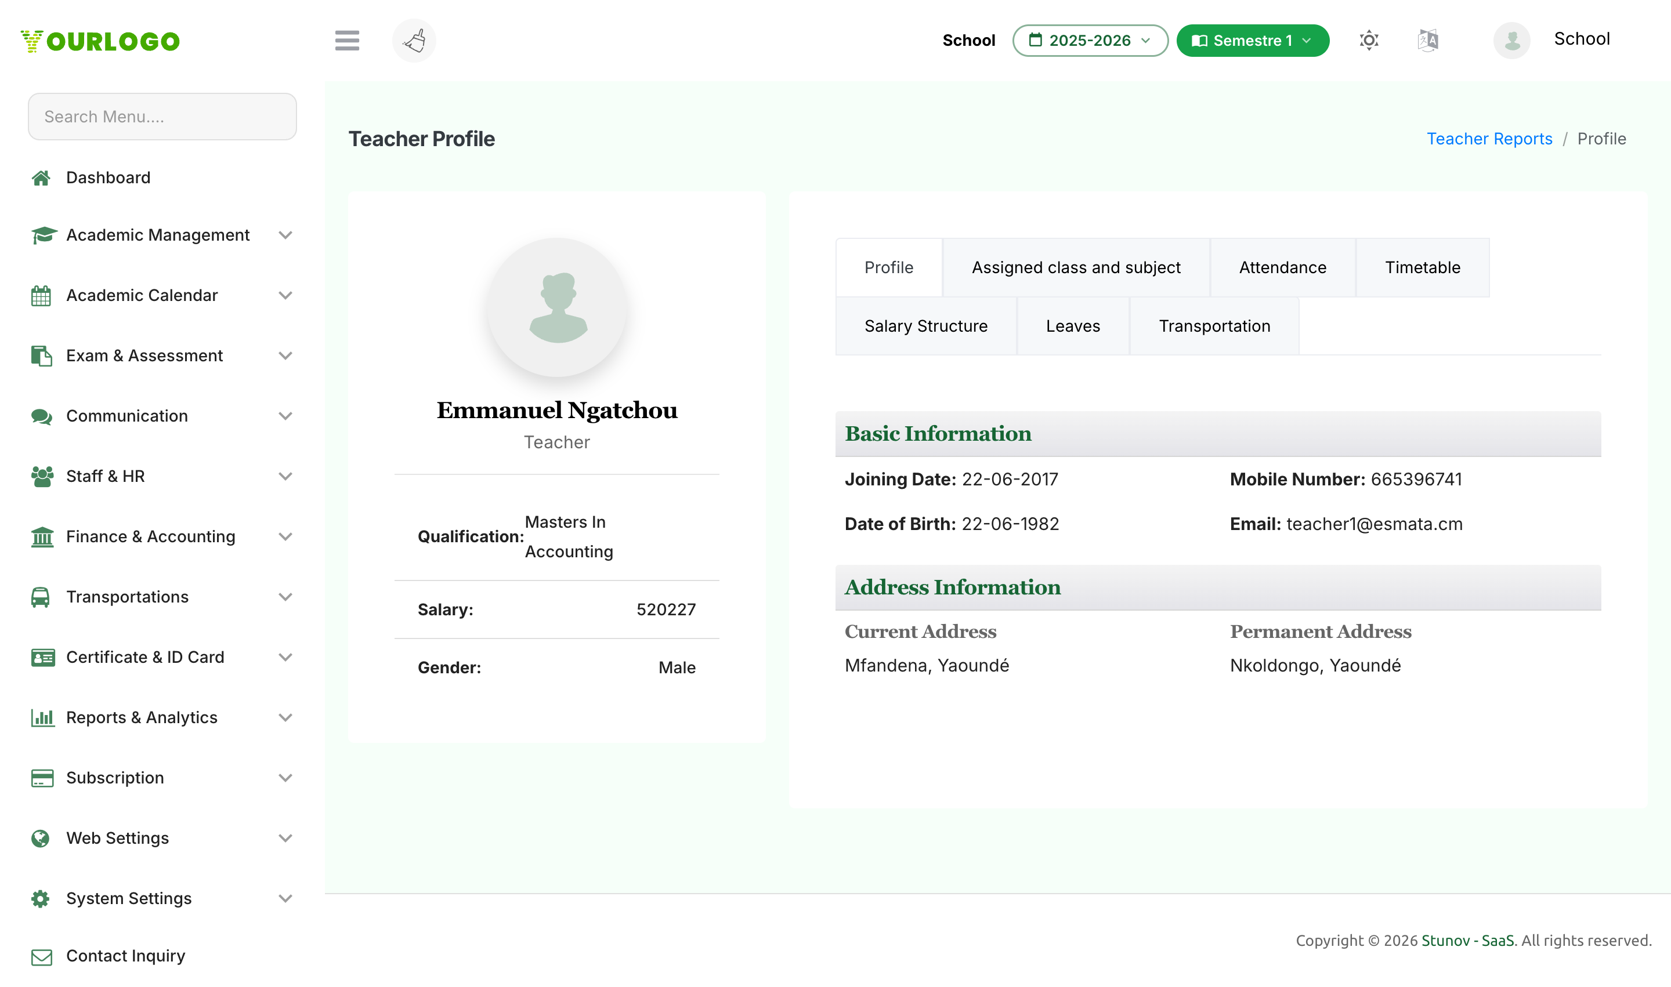Click the Certificate & ID Card icon
Screen dimensions: 1671x987
[42, 658]
